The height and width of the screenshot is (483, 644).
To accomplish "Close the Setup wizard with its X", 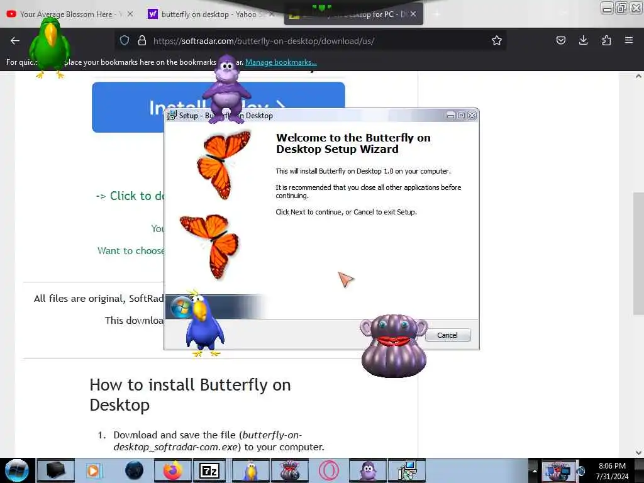I will [x=472, y=116].
